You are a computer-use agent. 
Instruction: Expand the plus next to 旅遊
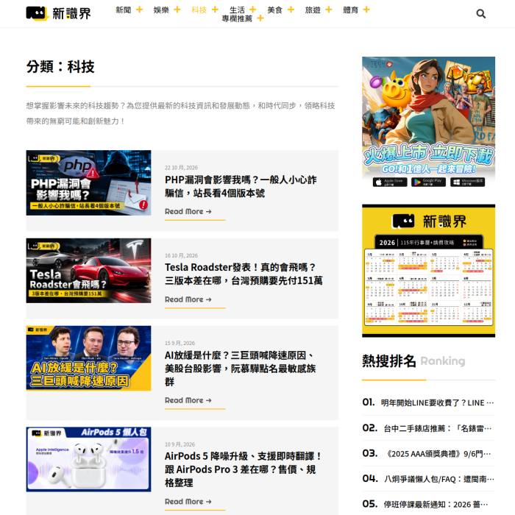pos(328,10)
